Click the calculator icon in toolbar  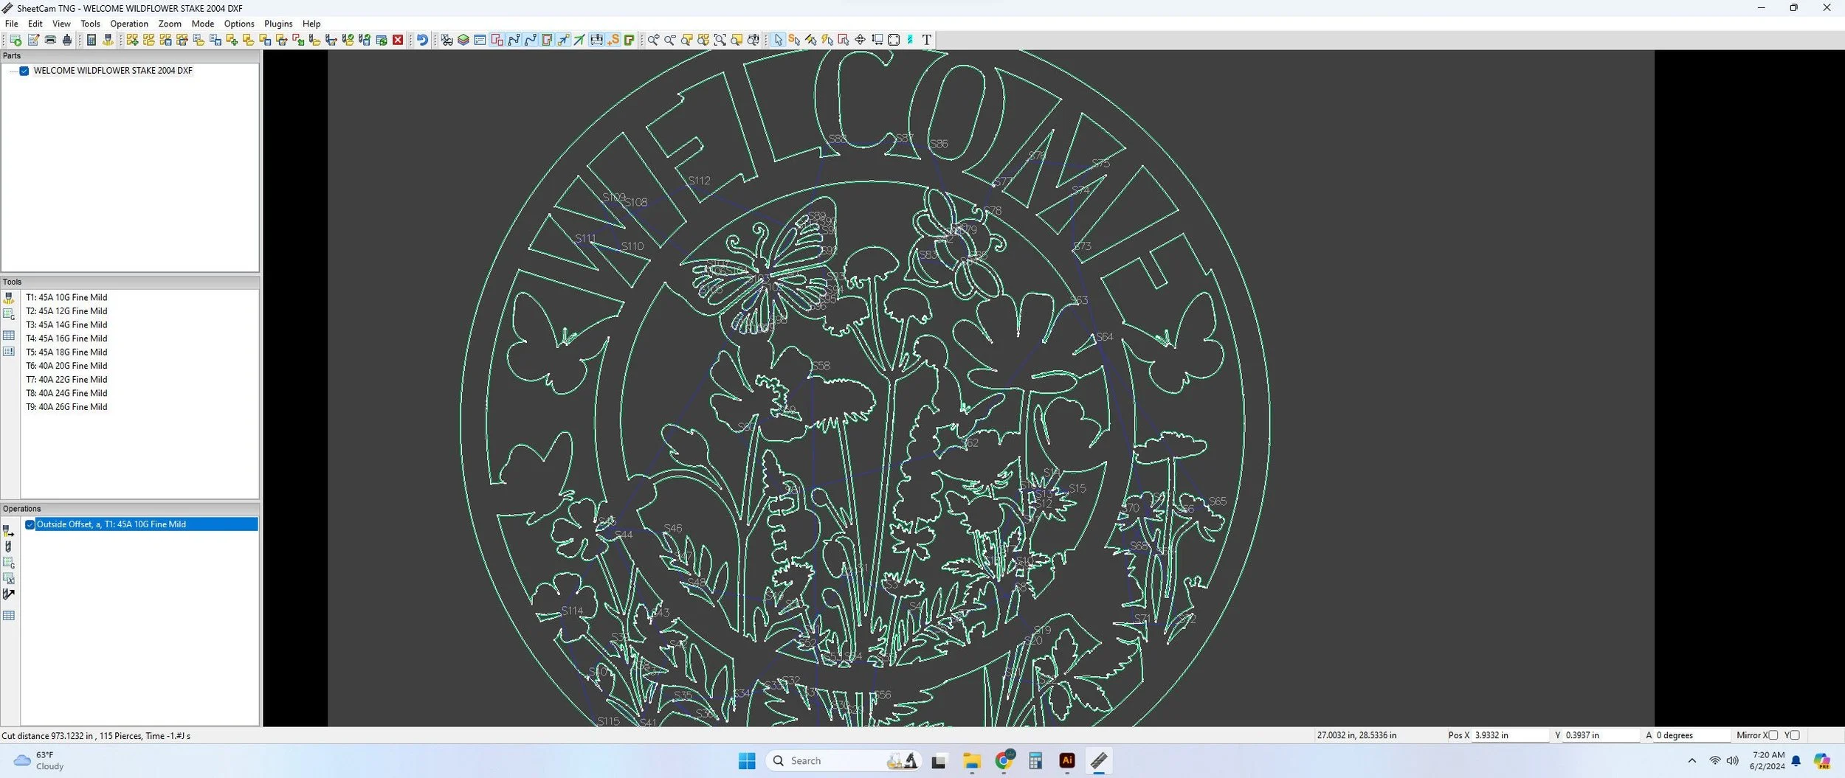point(91,40)
